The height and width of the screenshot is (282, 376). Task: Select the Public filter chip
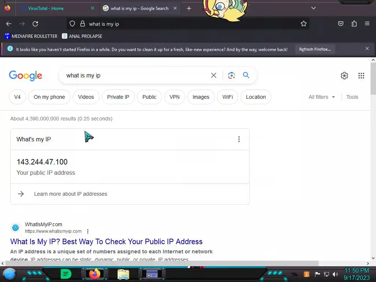click(149, 97)
